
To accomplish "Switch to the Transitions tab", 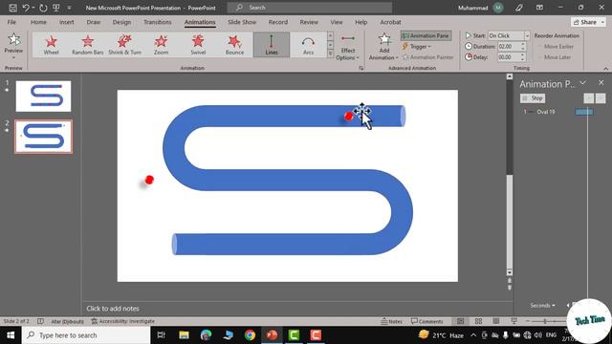I will [x=157, y=22].
